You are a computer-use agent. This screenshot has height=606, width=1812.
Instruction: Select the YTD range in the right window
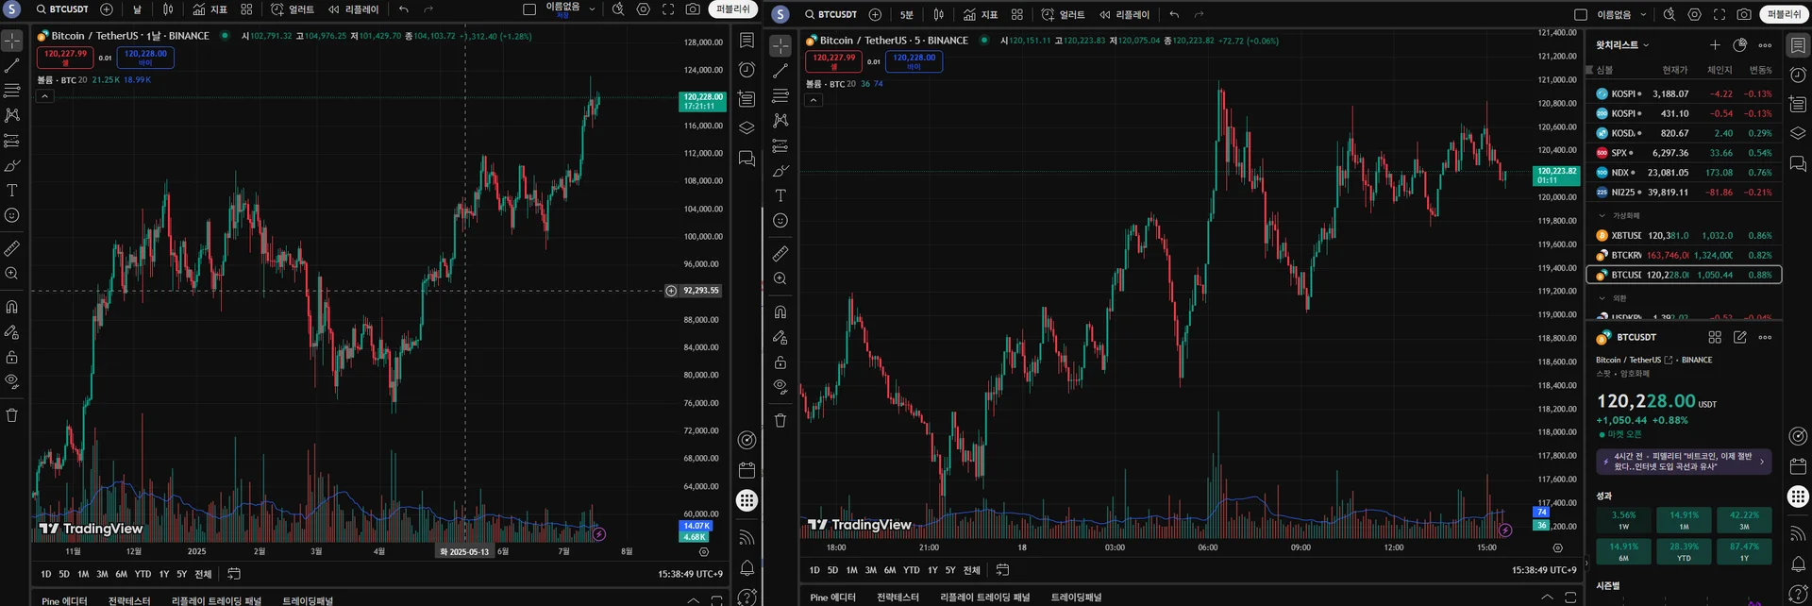coord(911,570)
